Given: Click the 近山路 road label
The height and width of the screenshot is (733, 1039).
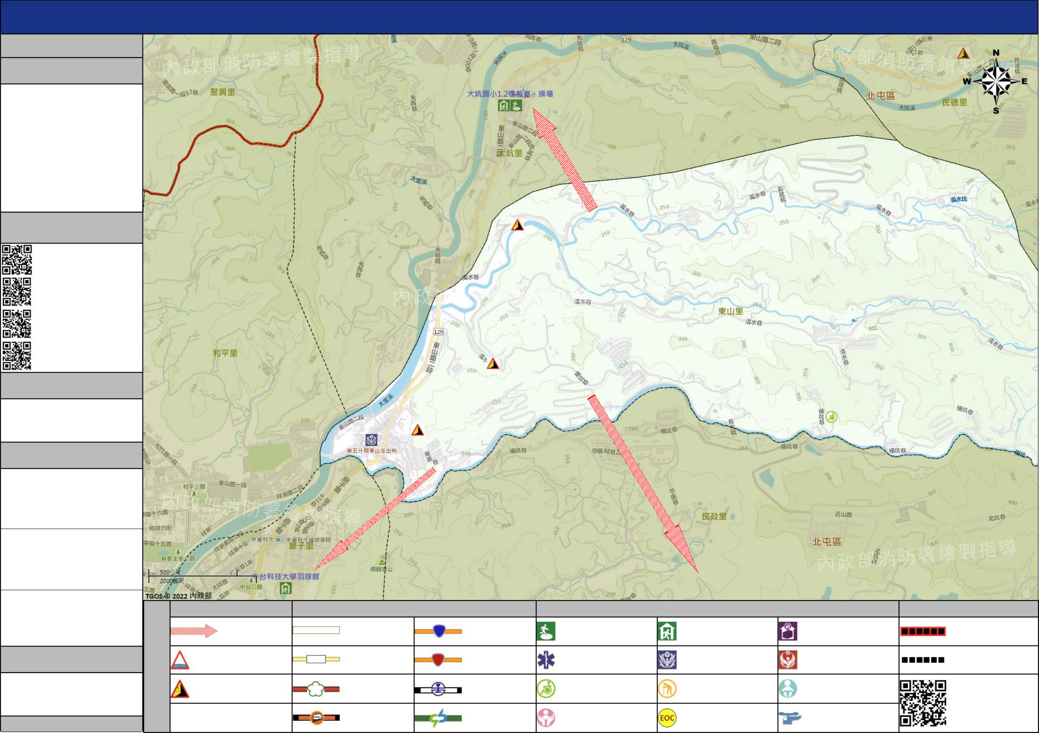Looking at the screenshot, I should click(844, 515).
